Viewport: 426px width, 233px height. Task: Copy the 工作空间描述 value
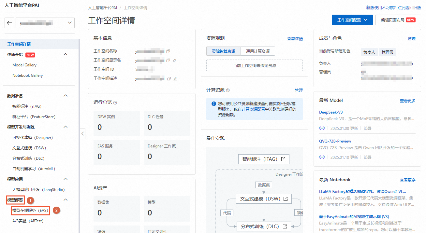(169, 79)
